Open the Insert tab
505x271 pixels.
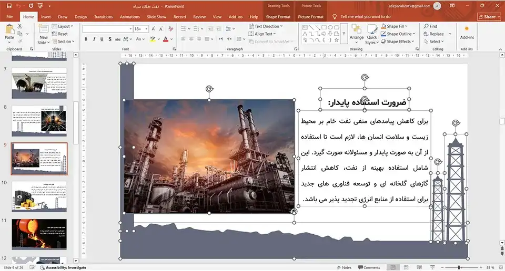click(46, 17)
